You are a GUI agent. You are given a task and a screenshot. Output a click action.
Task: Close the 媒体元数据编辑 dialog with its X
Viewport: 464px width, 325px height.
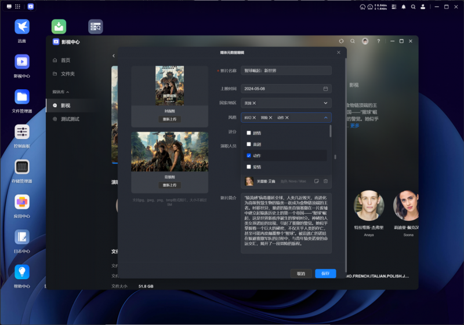(339, 52)
